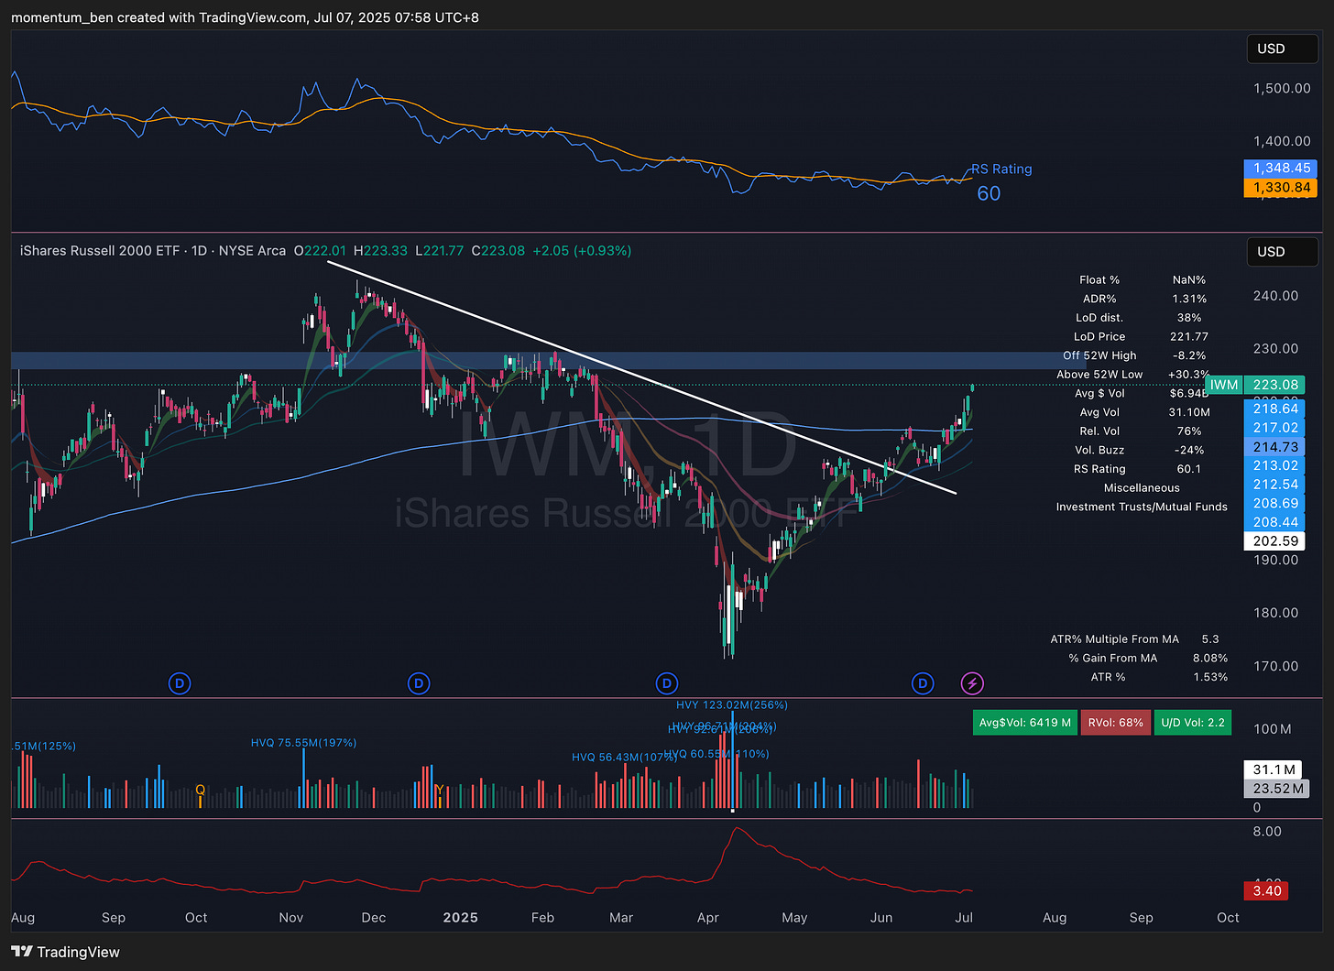The image size is (1334, 971).
Task: Click the large '60' RS rating value
Action: pyautogui.click(x=989, y=193)
